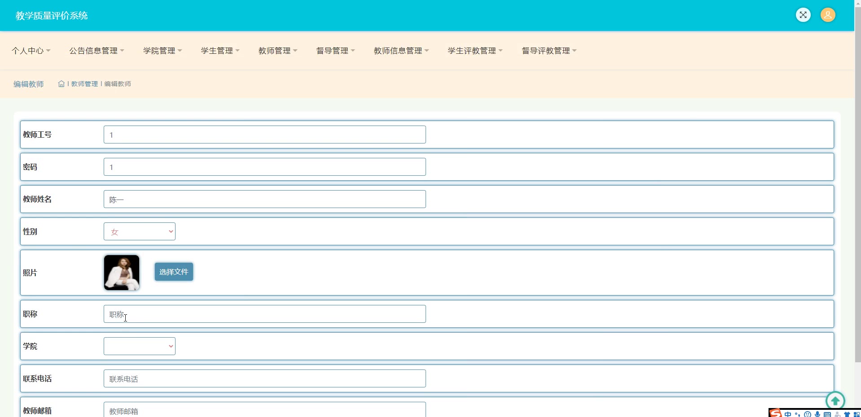Open 督导管理 menu

(x=335, y=51)
